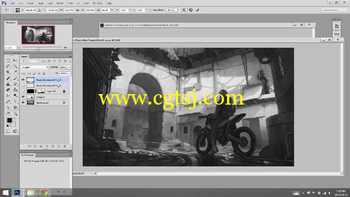Toggle lock image pixels
Image resolution: width=350 pixels, height=197 pixels.
(34, 74)
